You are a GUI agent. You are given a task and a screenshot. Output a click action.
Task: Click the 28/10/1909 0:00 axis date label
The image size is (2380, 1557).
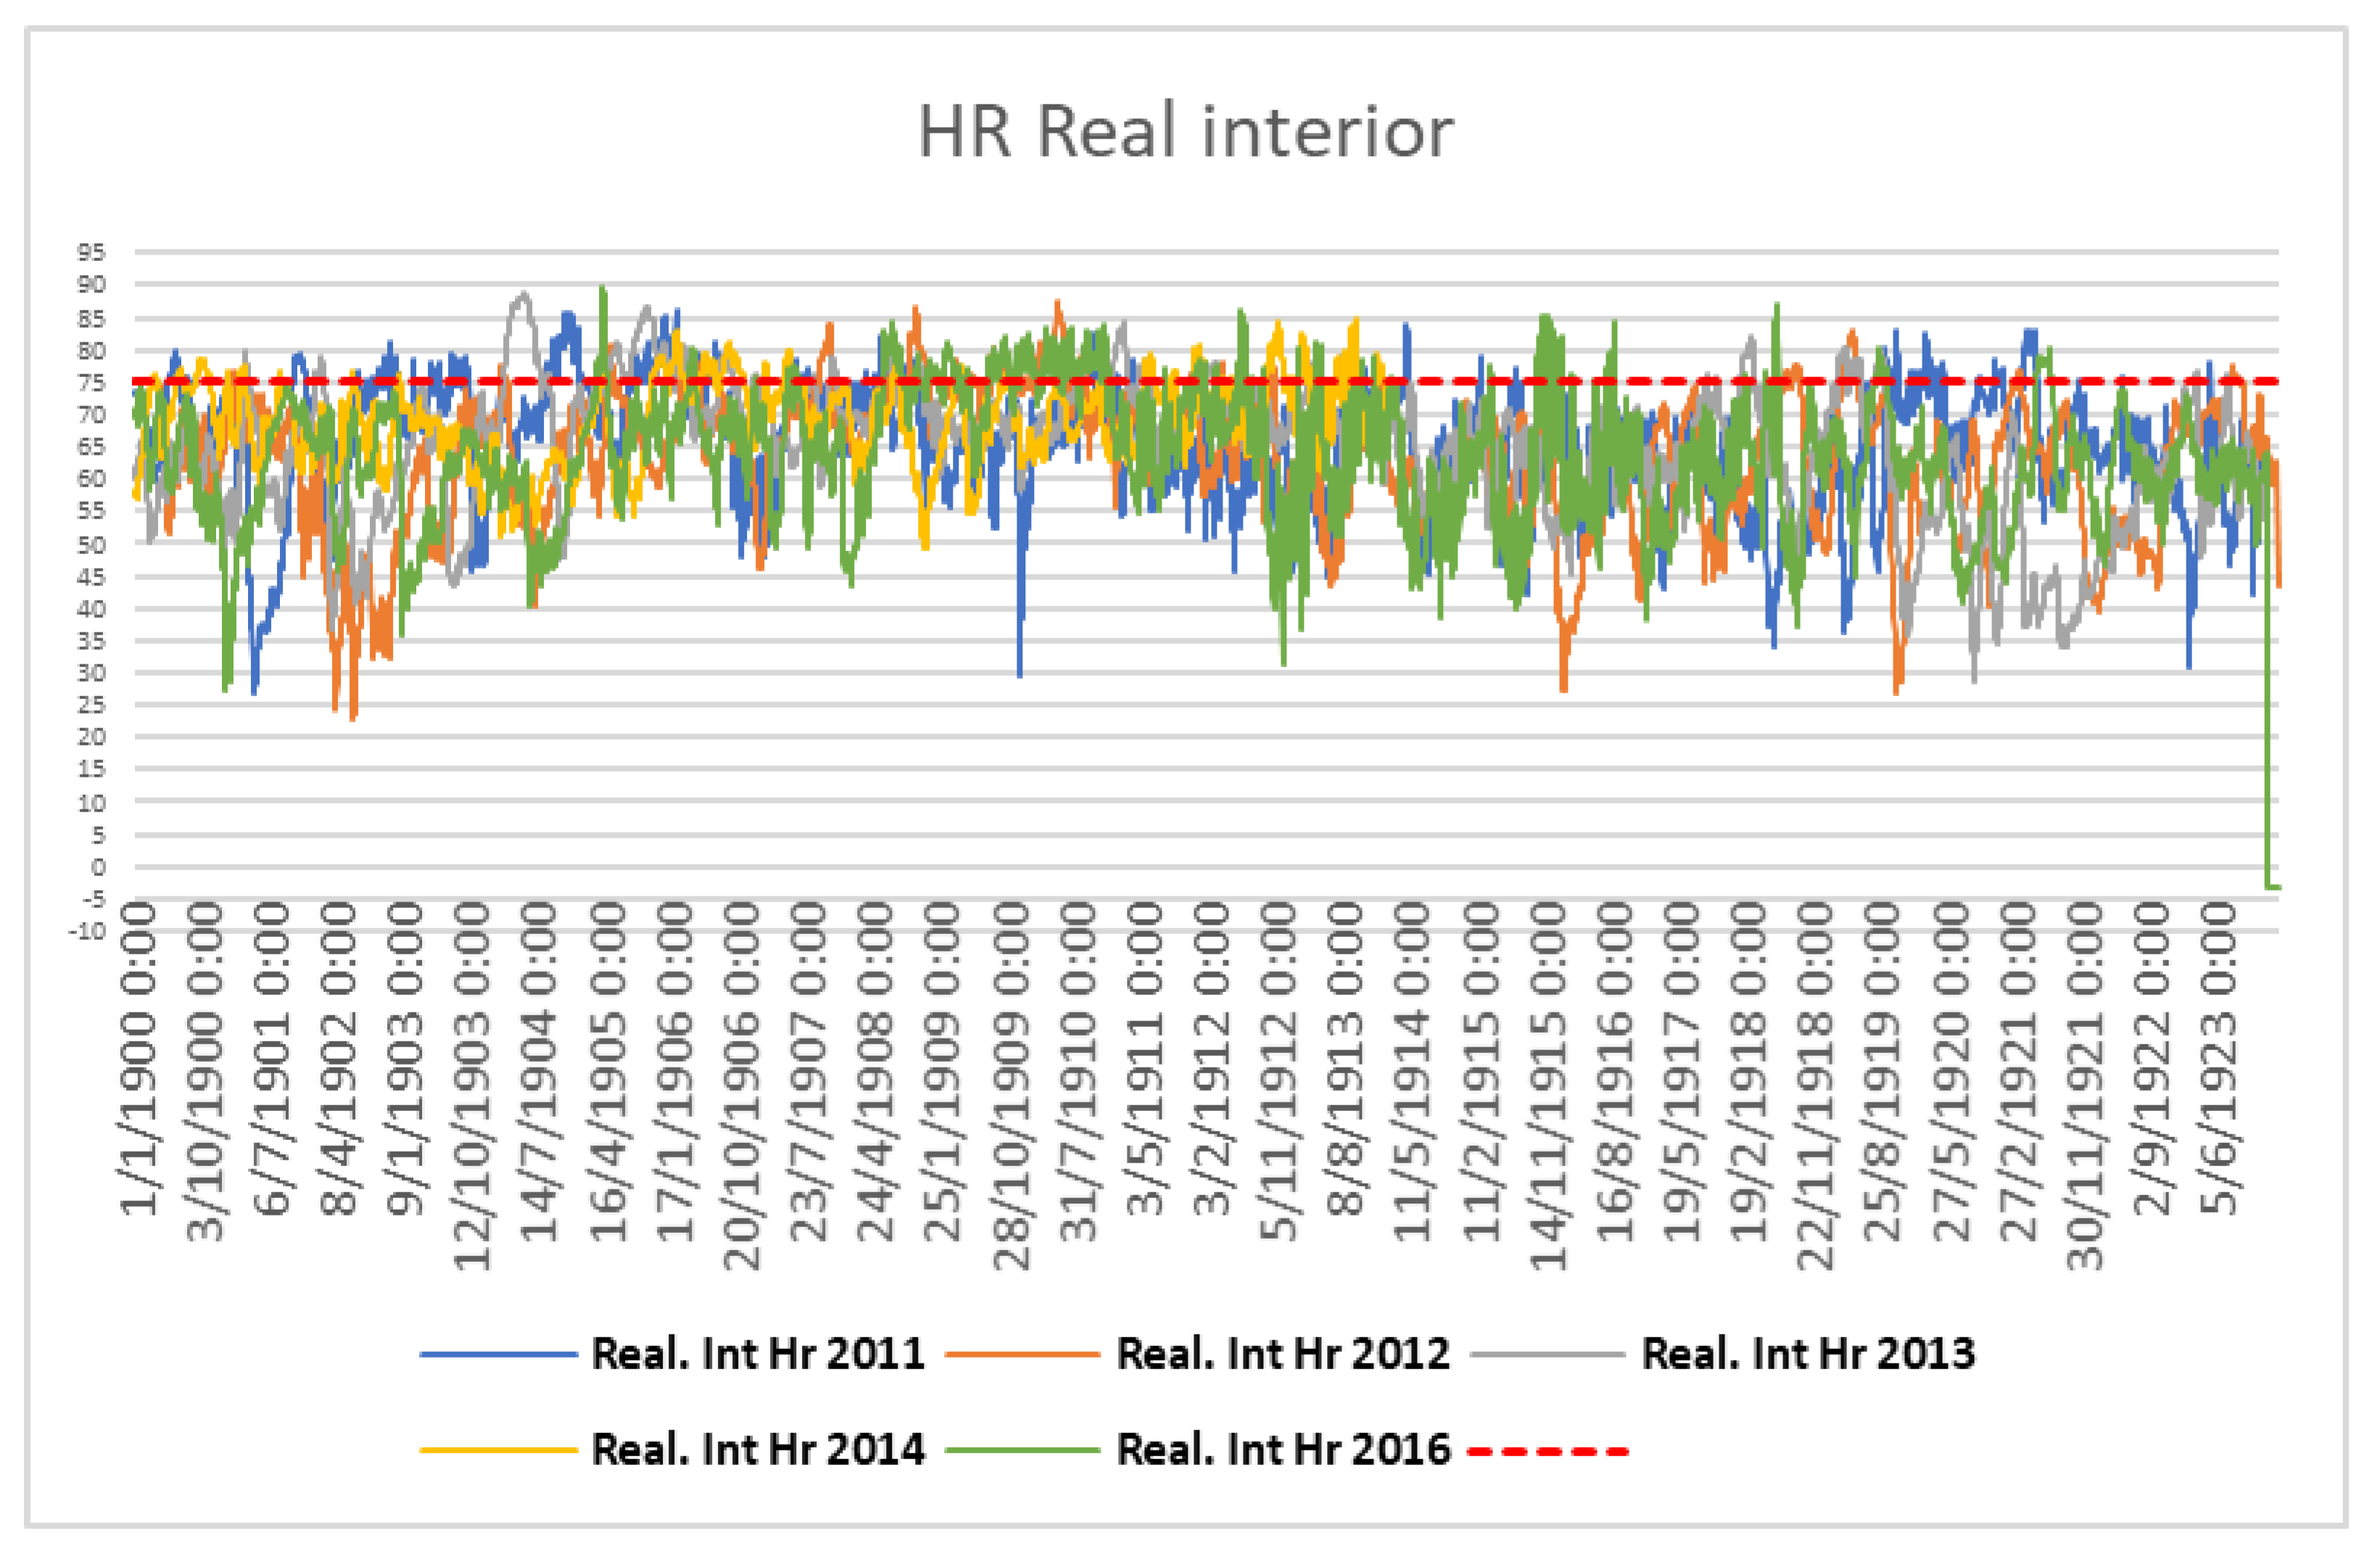(1011, 1085)
